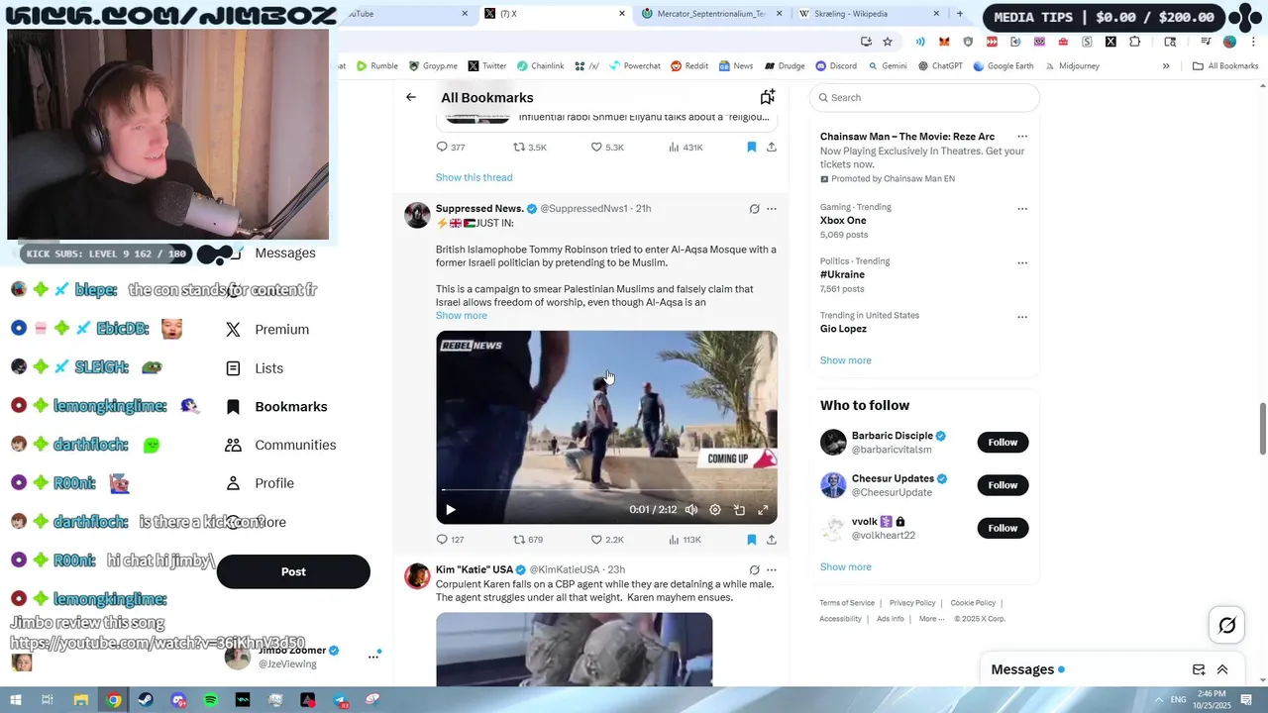Toggle video picture-in-picture mode
This screenshot has width=1268, height=713.
click(739, 510)
